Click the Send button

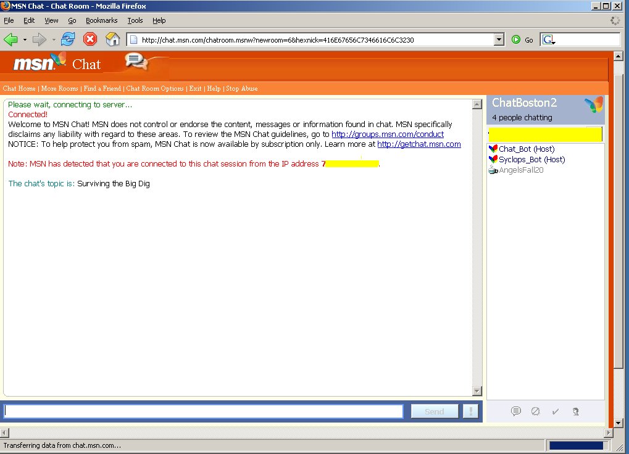(x=435, y=411)
